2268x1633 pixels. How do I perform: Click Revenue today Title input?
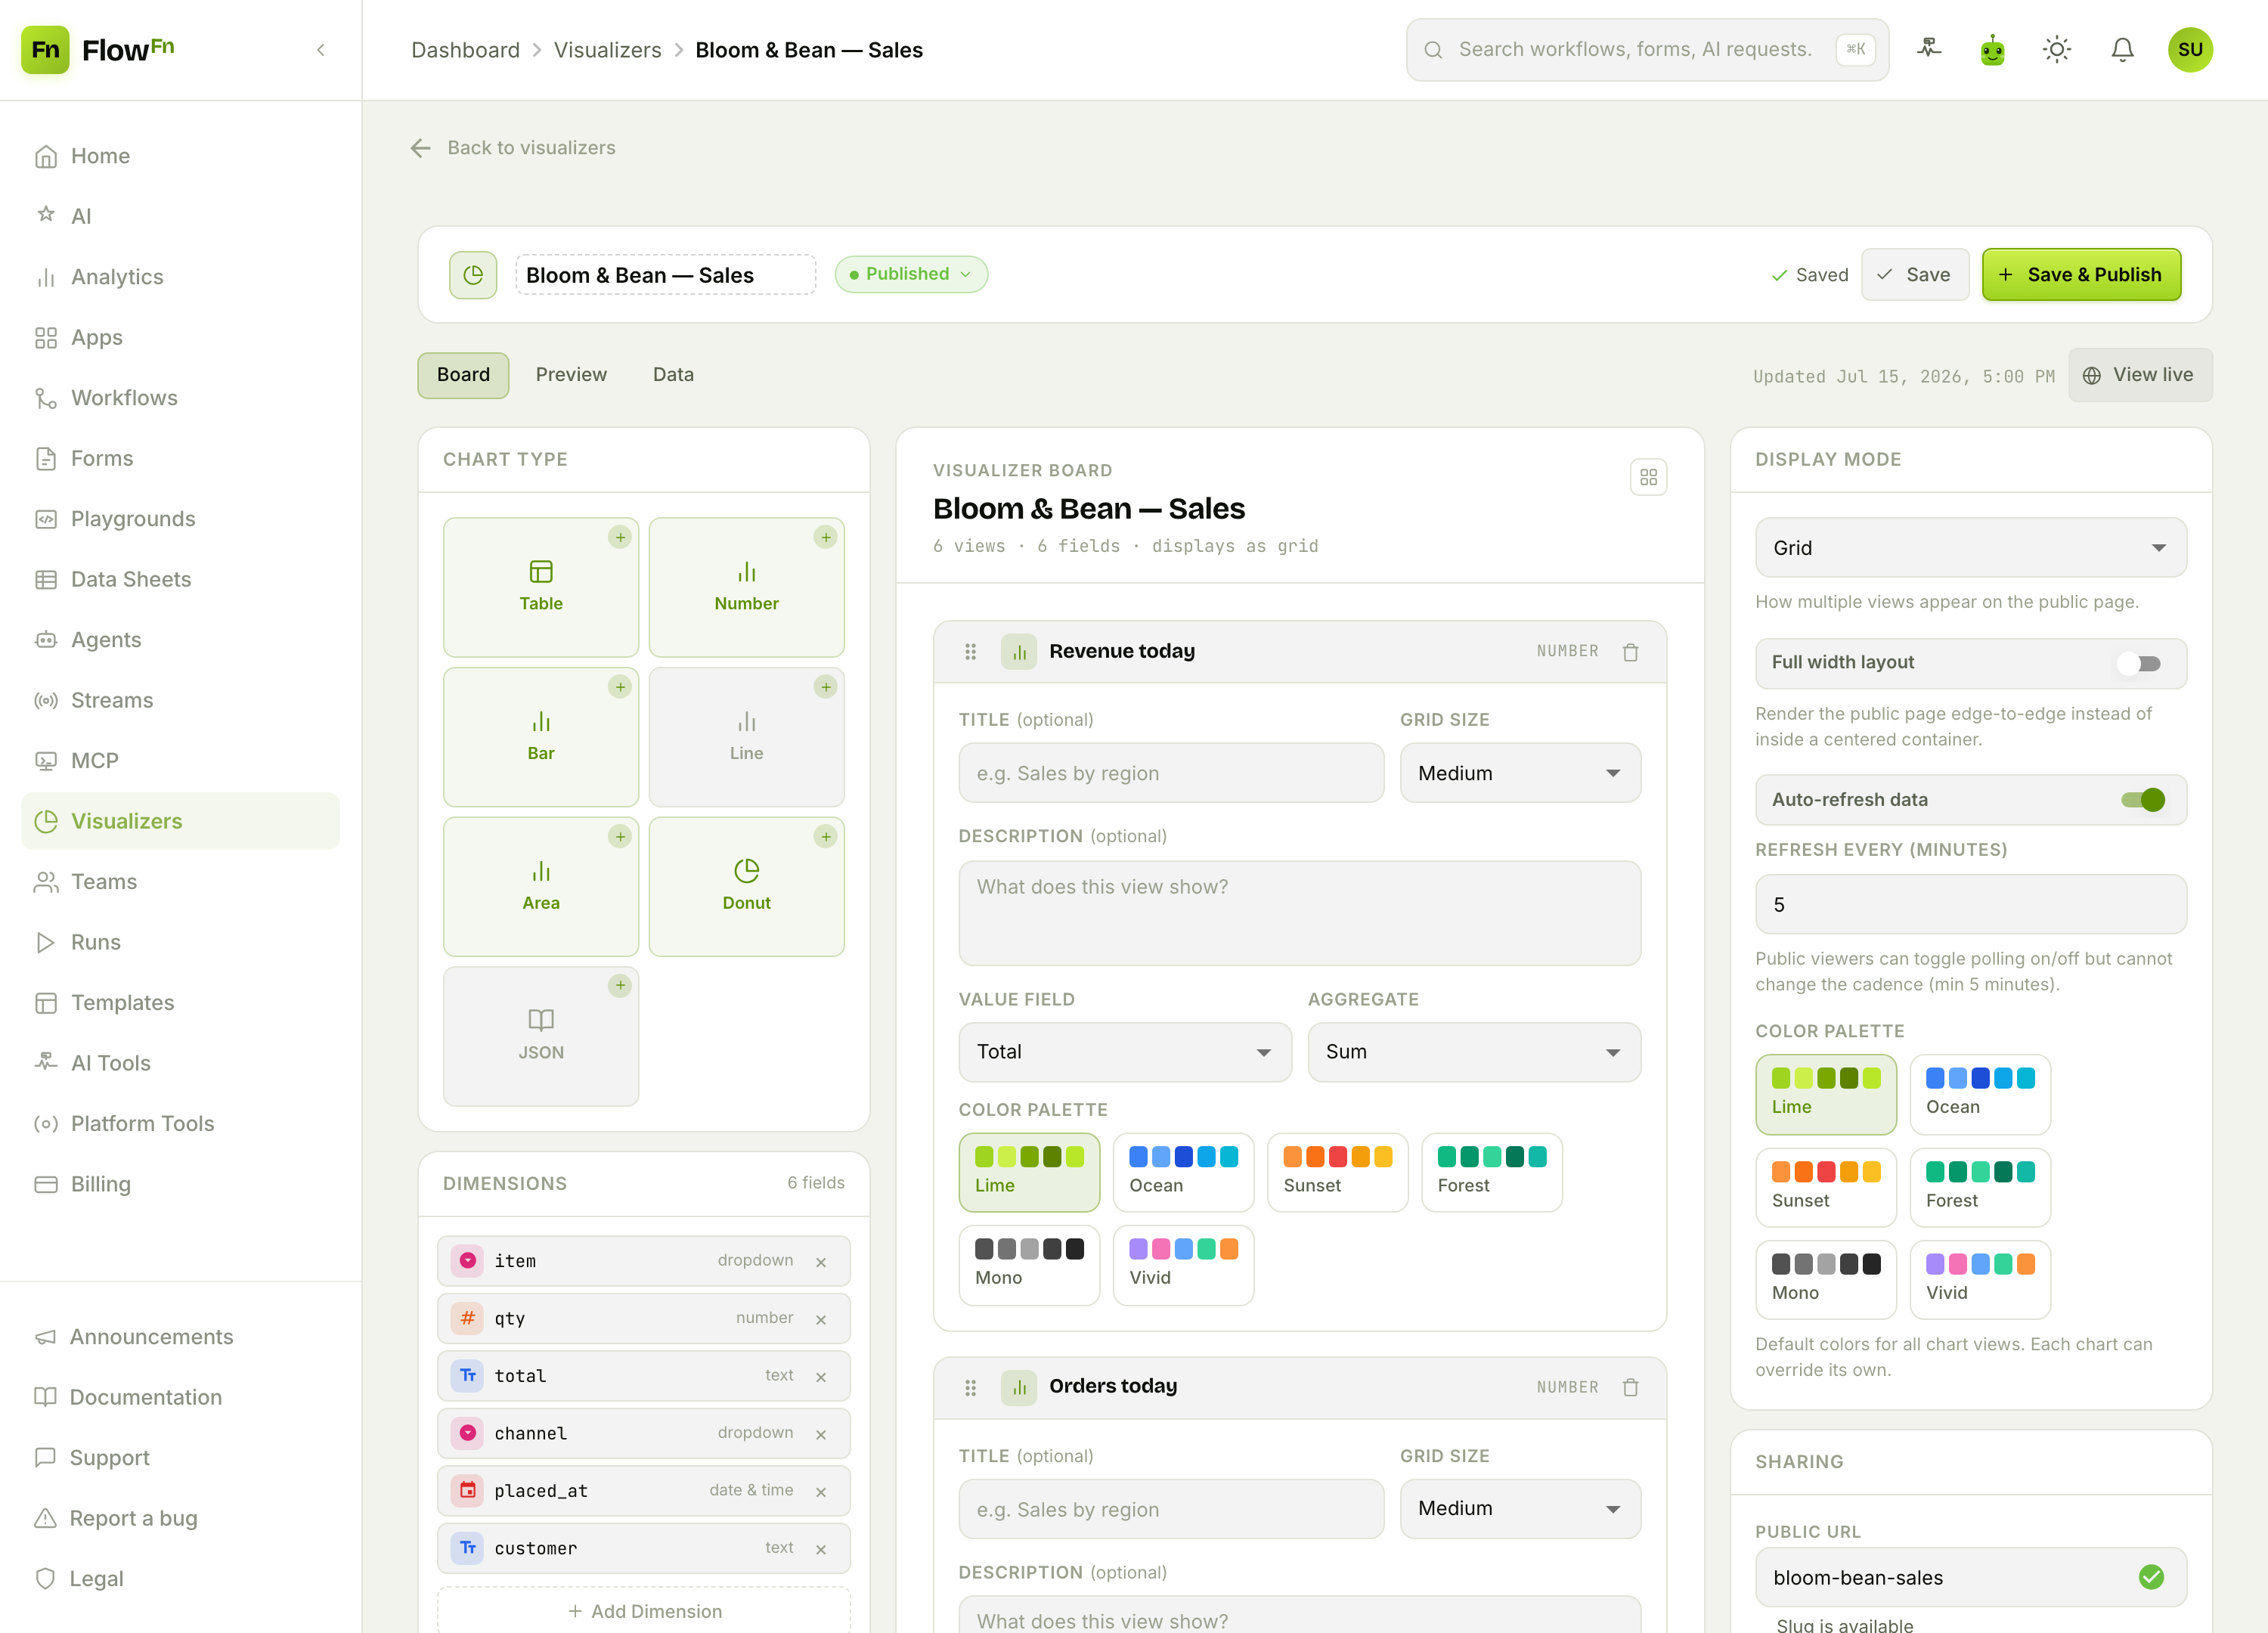[x=1171, y=773]
